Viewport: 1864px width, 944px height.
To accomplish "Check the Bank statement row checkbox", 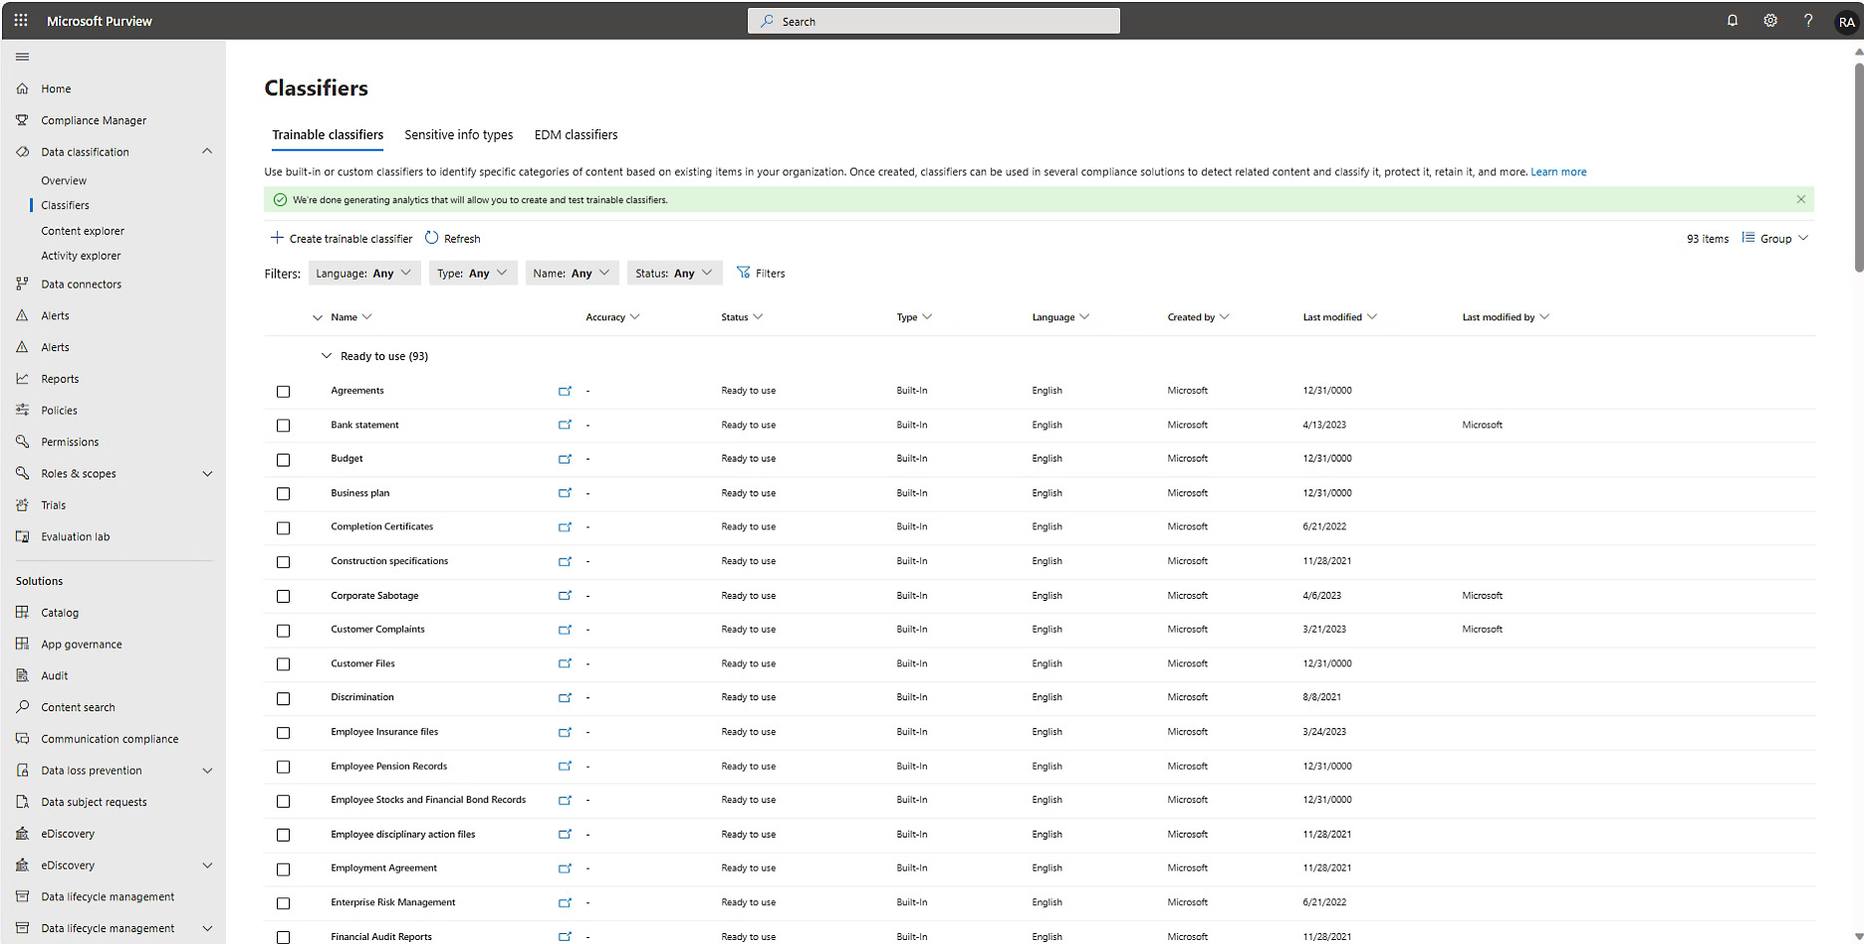I will click(x=283, y=426).
